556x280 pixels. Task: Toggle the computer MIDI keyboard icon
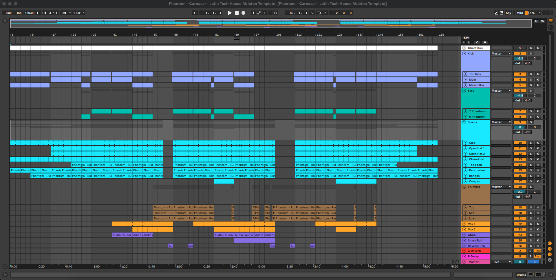(x=502, y=13)
